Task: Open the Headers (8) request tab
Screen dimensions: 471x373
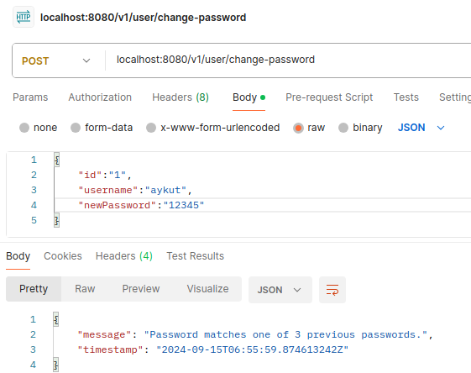Action: [181, 97]
